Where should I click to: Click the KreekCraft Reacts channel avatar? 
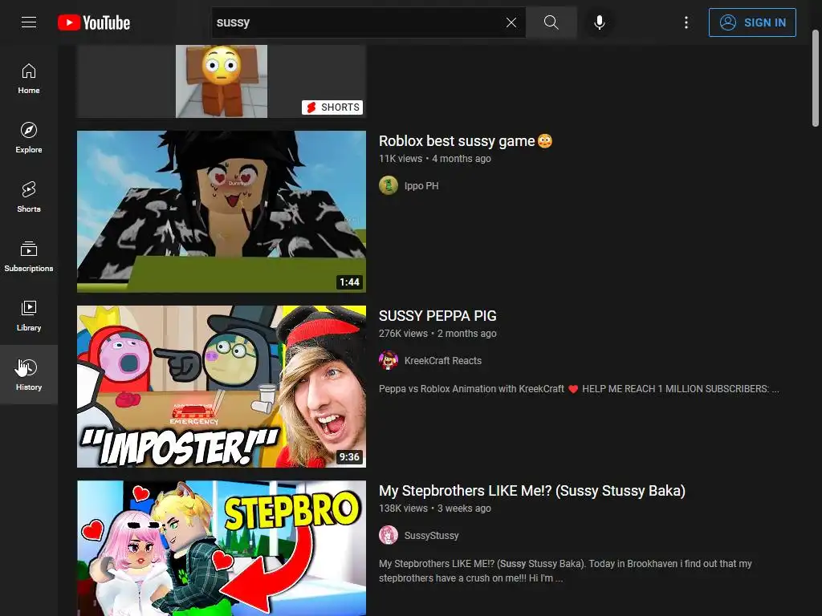pyautogui.click(x=389, y=360)
